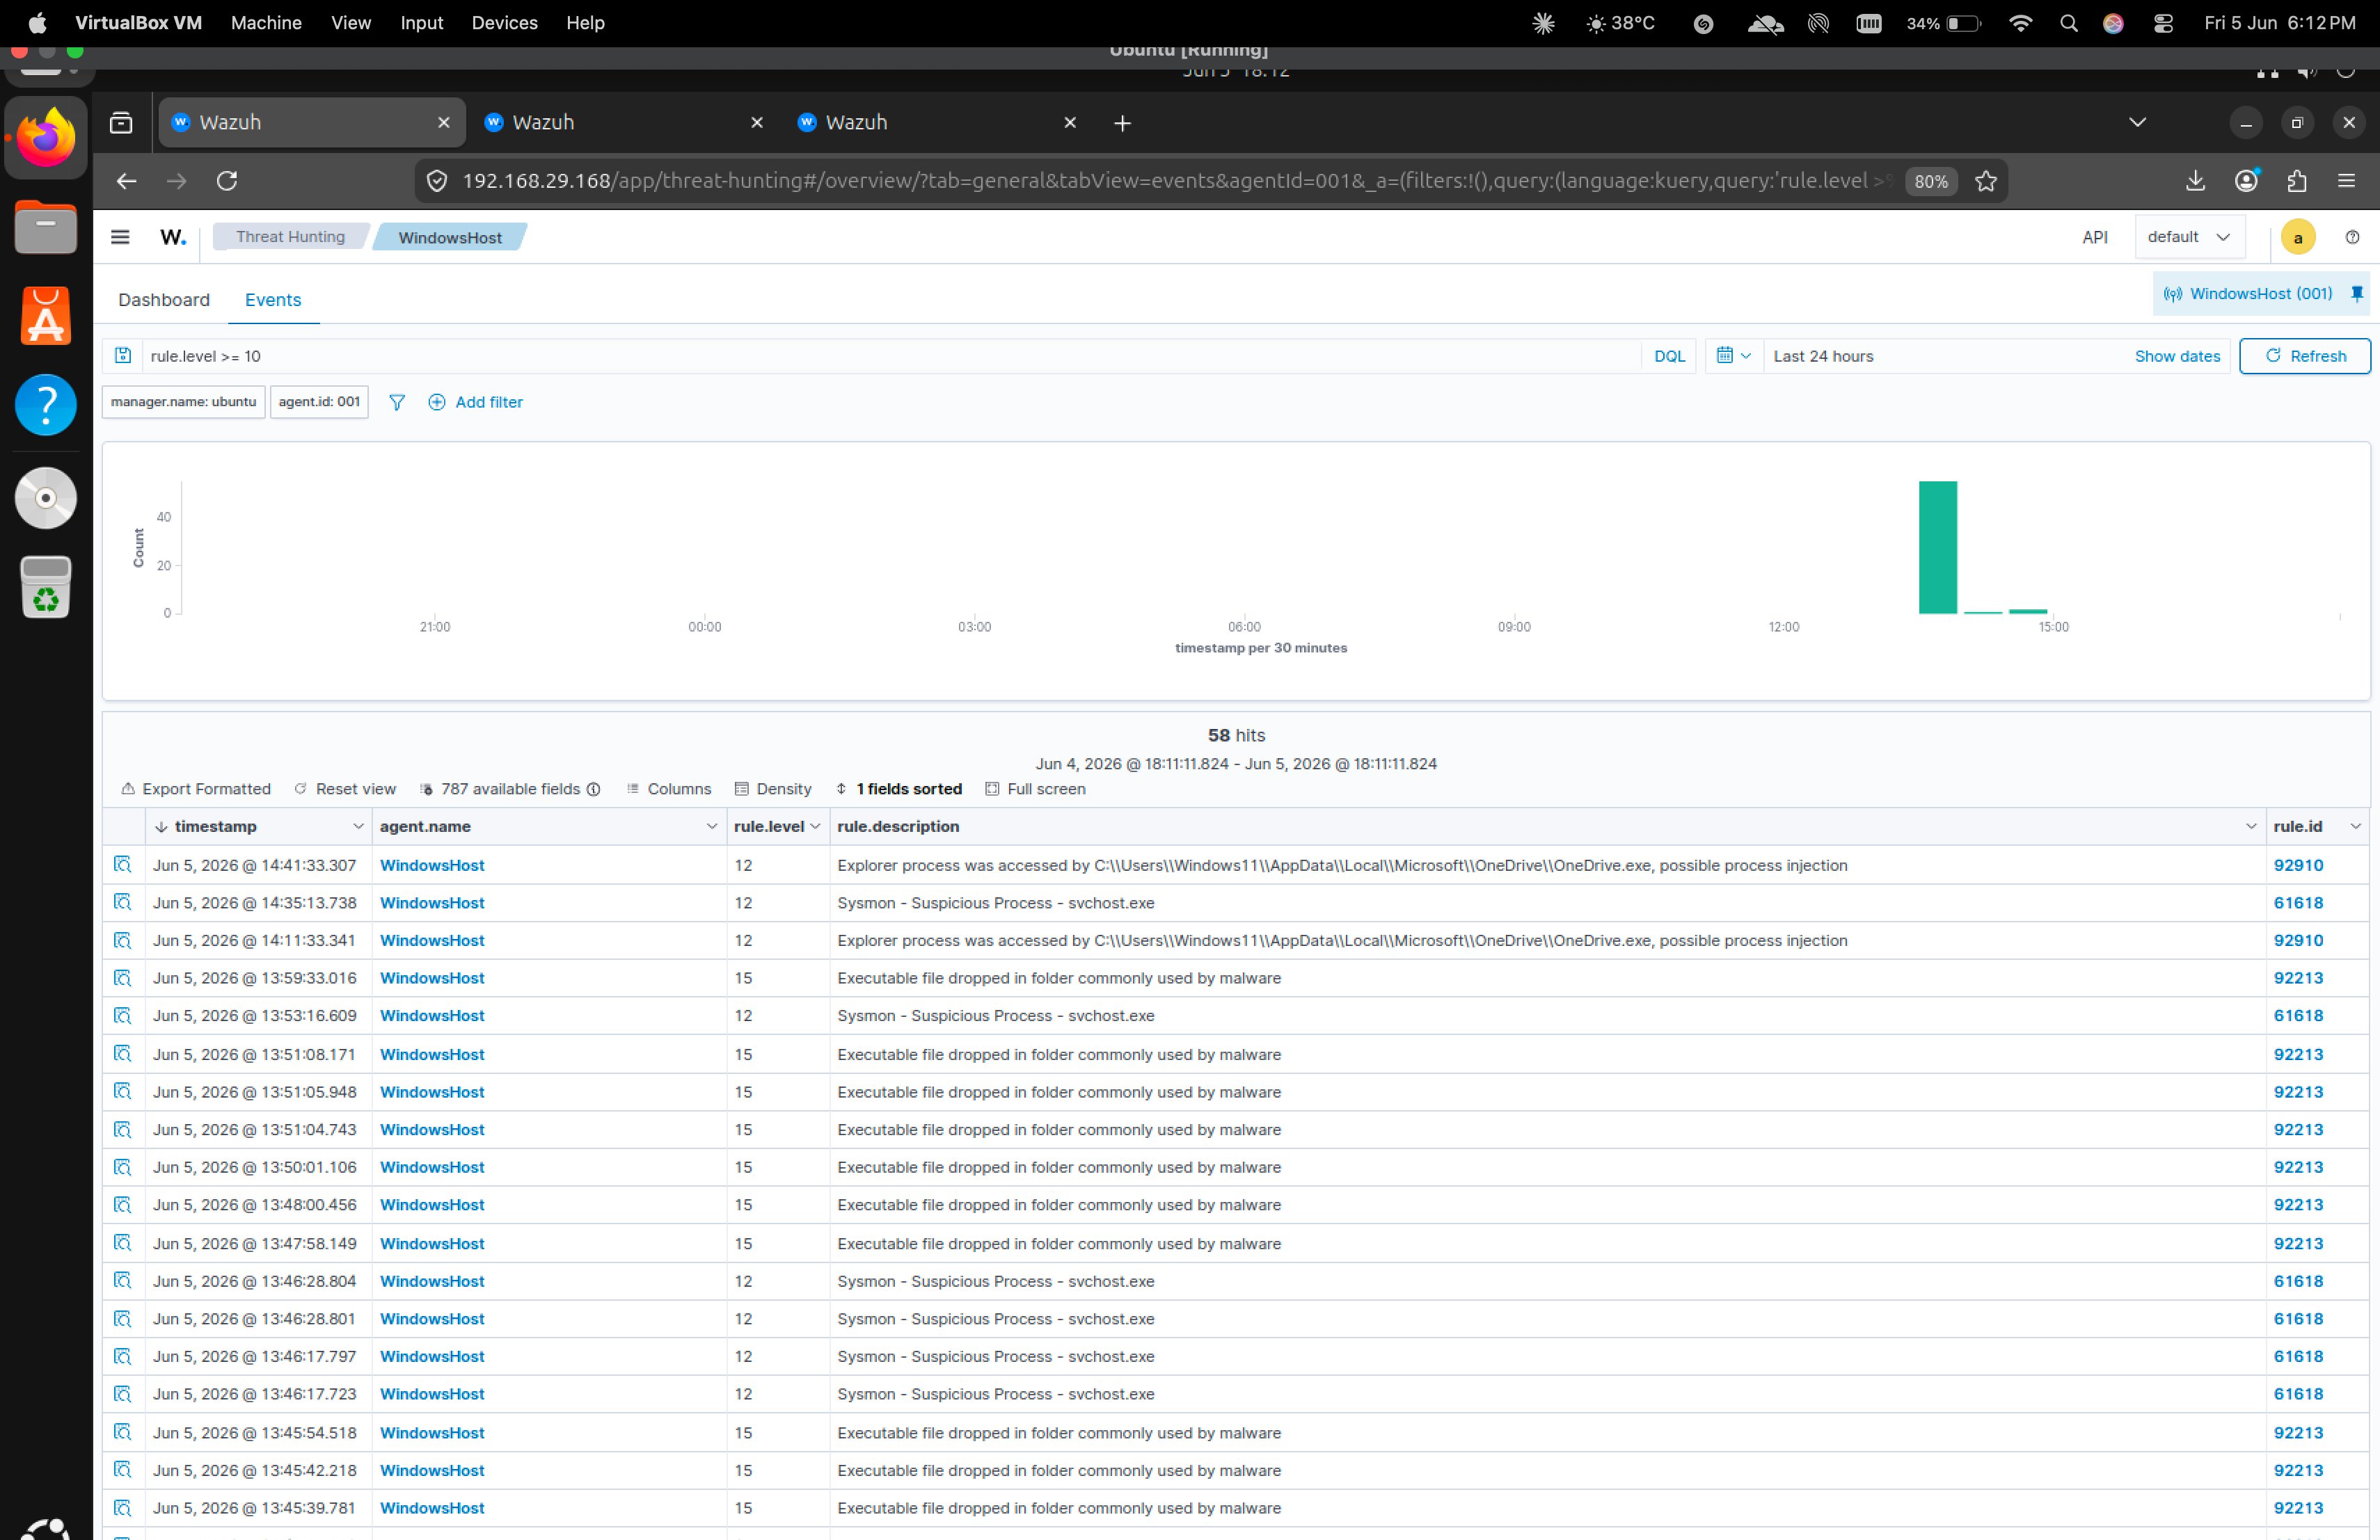2380x1540 pixels.
Task: Open the user avatar 'a' menu
Action: click(x=2298, y=237)
